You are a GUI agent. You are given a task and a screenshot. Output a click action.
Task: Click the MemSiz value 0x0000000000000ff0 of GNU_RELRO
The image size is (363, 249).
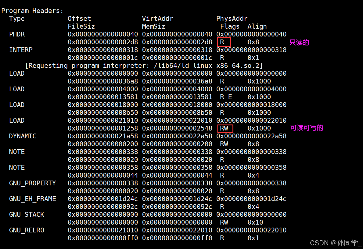click(177, 238)
